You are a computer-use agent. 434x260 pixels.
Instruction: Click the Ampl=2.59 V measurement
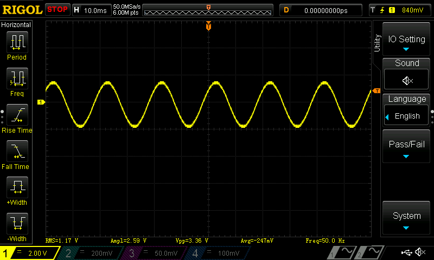(x=128, y=240)
